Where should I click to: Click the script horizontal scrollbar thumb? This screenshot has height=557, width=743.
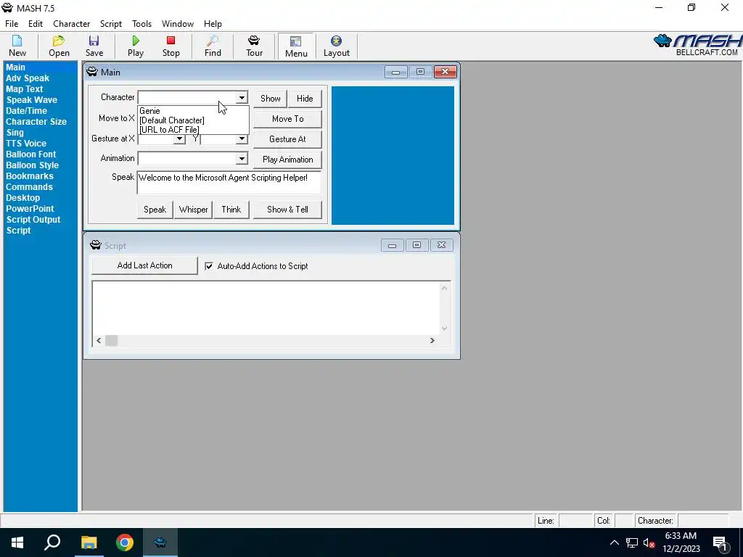[x=111, y=341]
